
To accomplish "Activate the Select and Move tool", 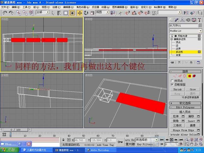I will (80, 13).
